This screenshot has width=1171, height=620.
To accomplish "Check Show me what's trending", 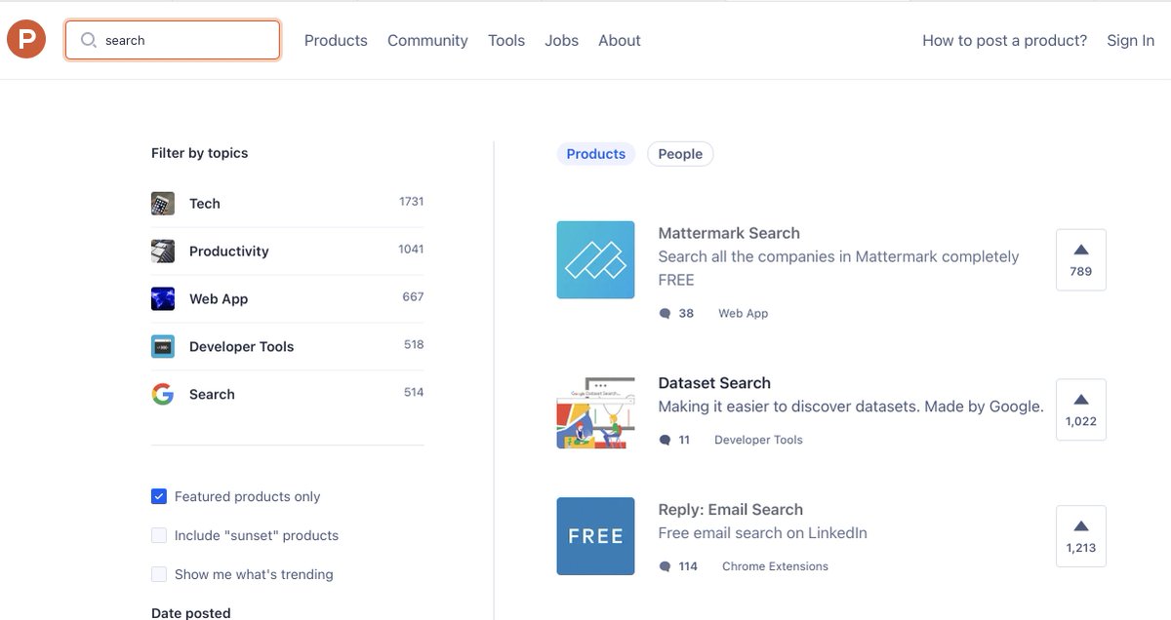I will pos(159,574).
